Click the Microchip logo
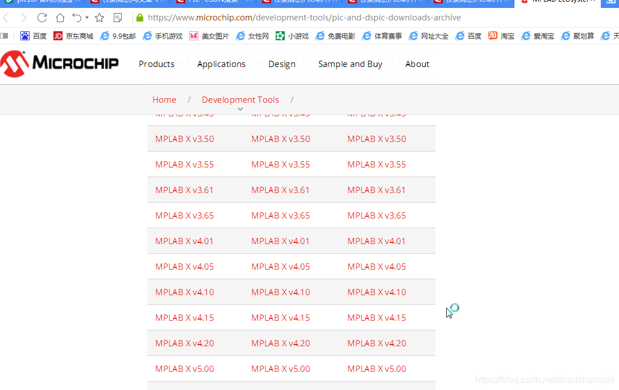 click(x=59, y=64)
